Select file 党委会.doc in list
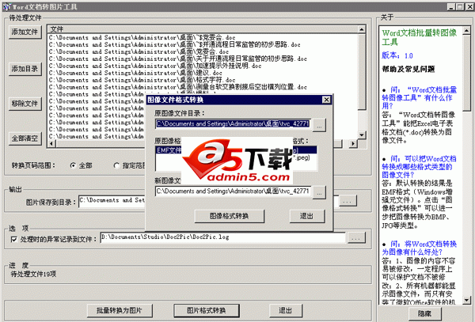This screenshot has width=475, height=322. pos(139,51)
